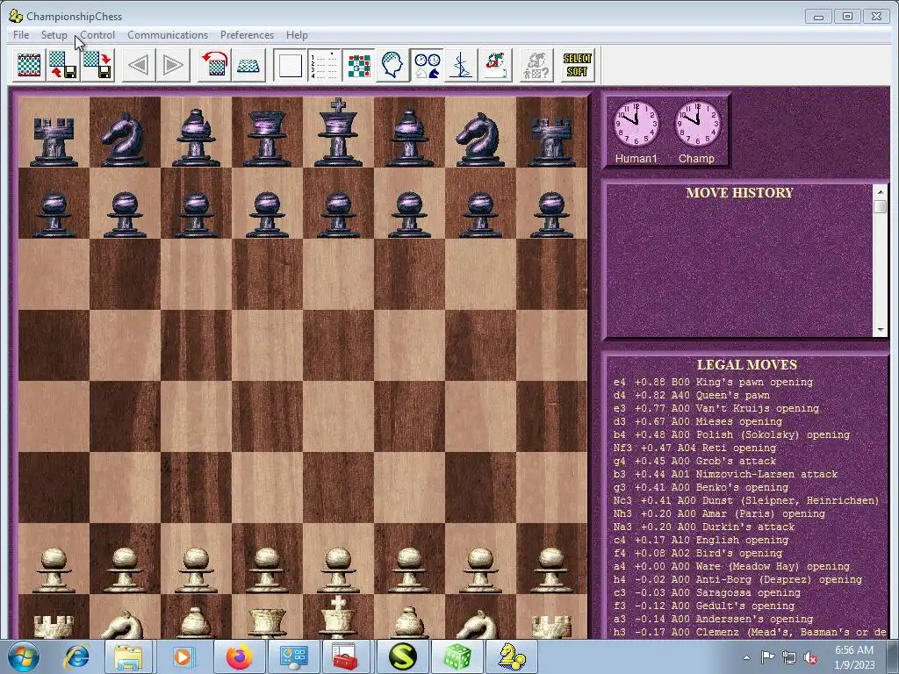Select the white pawn on a2
Screen dimensions: 899x674
coord(54,569)
